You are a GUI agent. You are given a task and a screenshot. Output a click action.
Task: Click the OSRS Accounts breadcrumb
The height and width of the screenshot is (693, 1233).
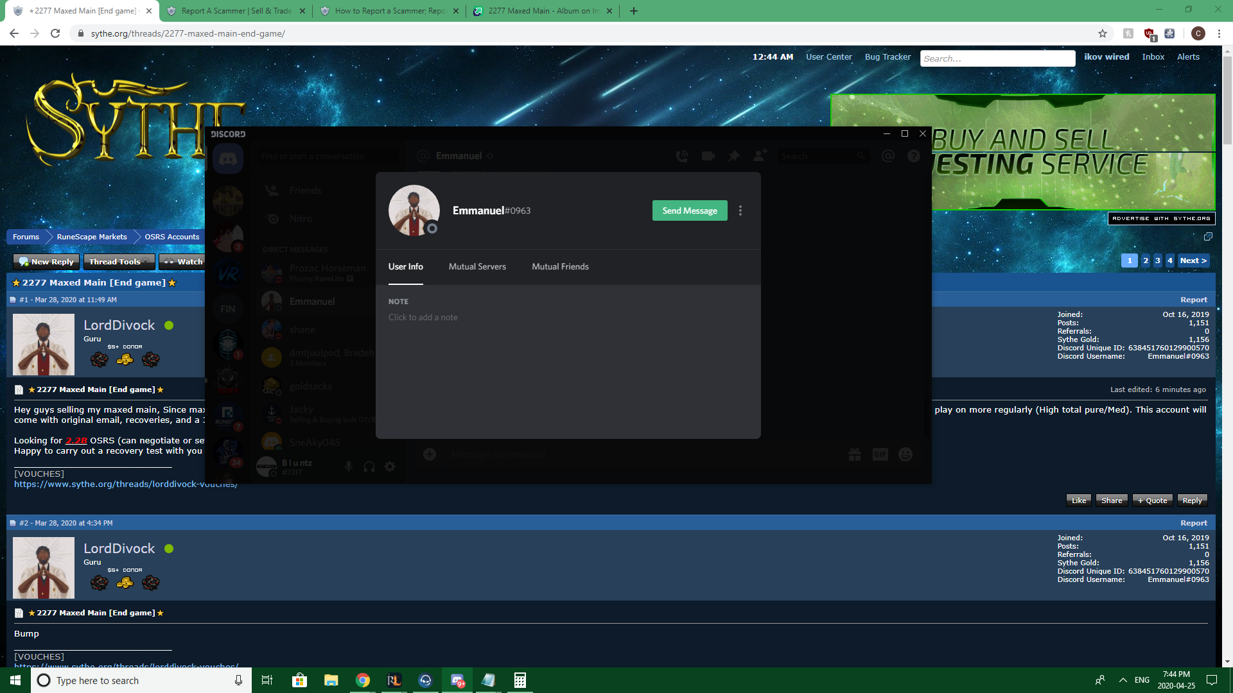(x=171, y=237)
